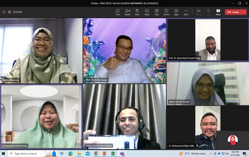Image resolution: width=249 pixels, height=157 pixels.
Task: Toggle the Mic on
Action: tap(208, 12)
